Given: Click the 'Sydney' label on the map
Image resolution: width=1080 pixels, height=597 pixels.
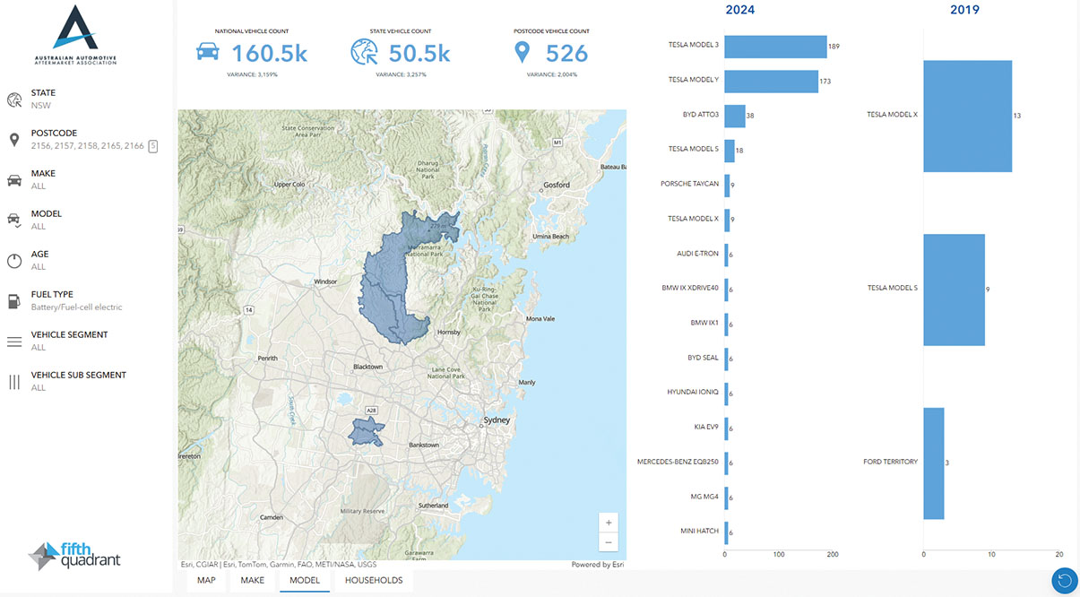Looking at the screenshot, I should click(497, 420).
